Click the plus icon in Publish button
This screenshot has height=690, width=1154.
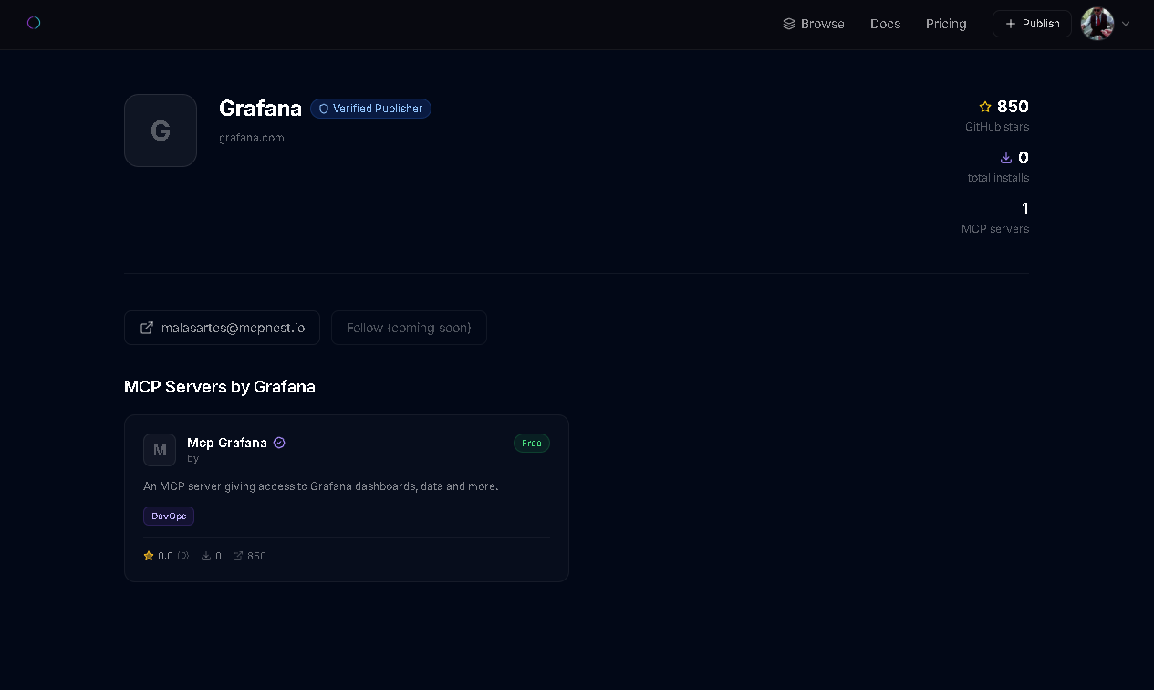click(1010, 24)
